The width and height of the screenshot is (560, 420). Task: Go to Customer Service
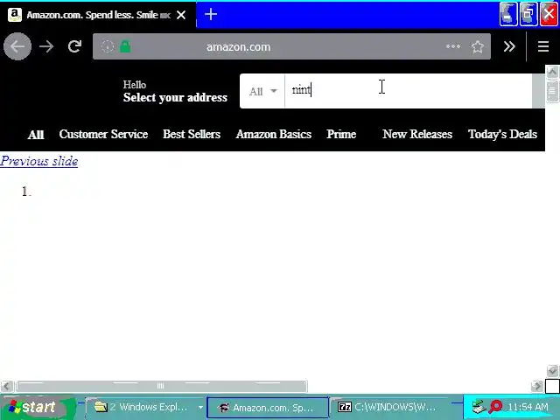pyautogui.click(x=103, y=134)
